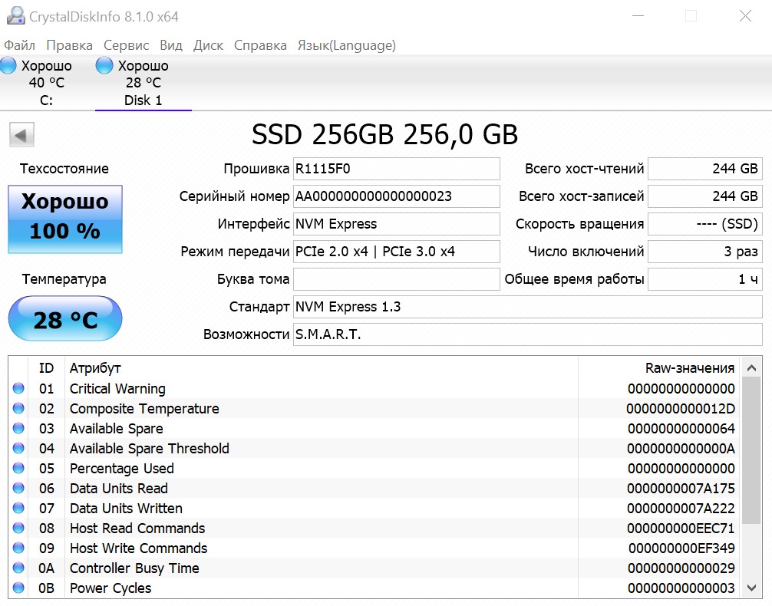This screenshot has width=772, height=606.
Task: Open the Справка menu
Action: click(x=260, y=45)
